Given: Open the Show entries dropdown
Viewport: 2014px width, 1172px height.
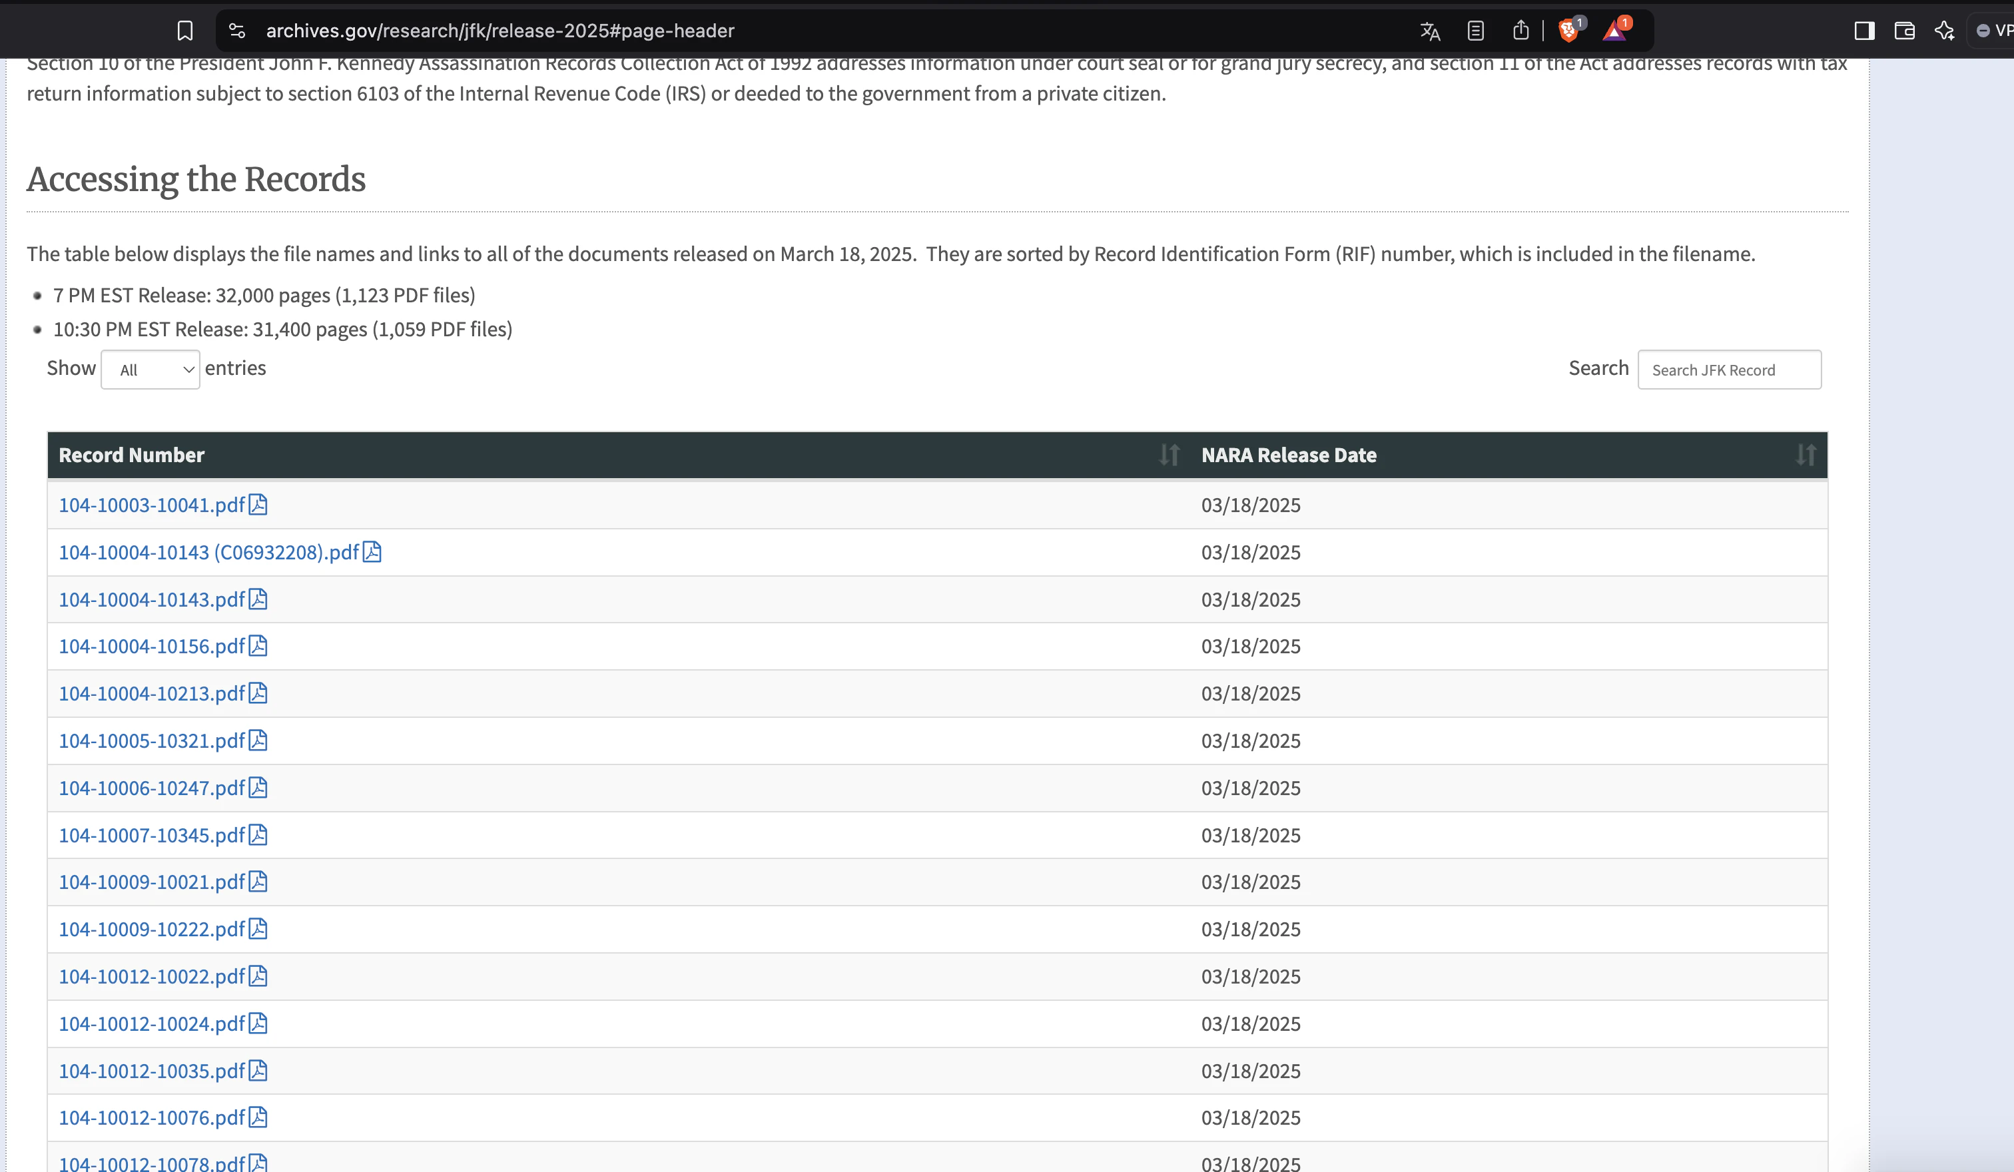Looking at the screenshot, I should [x=151, y=369].
